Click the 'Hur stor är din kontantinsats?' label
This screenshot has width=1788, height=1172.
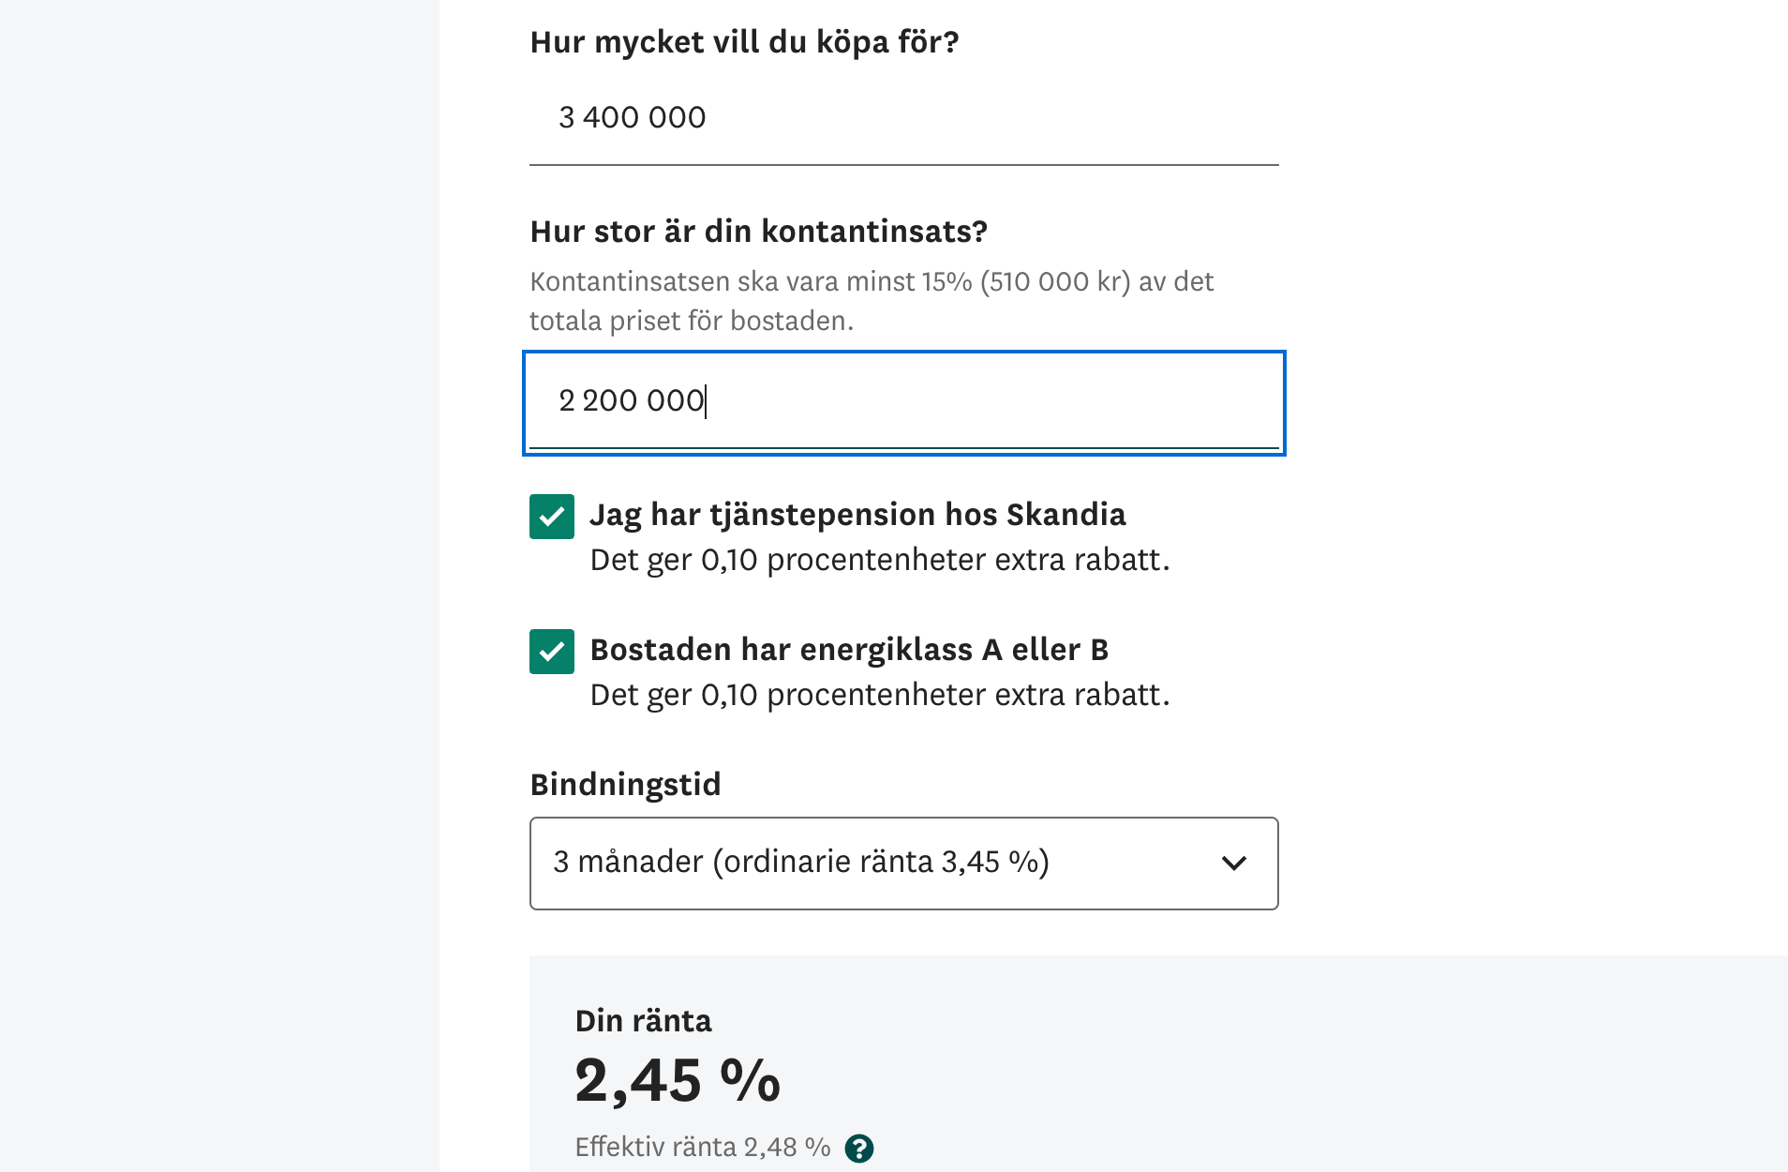[x=758, y=232]
